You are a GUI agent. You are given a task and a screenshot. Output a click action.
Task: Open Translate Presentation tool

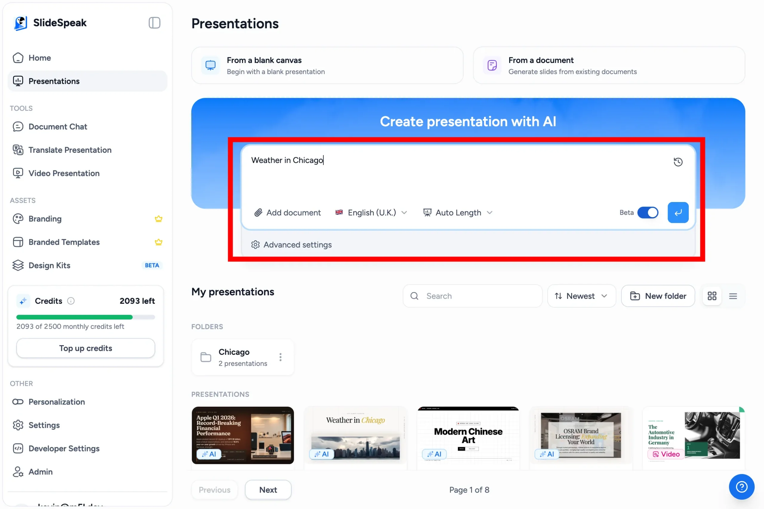pyautogui.click(x=87, y=150)
